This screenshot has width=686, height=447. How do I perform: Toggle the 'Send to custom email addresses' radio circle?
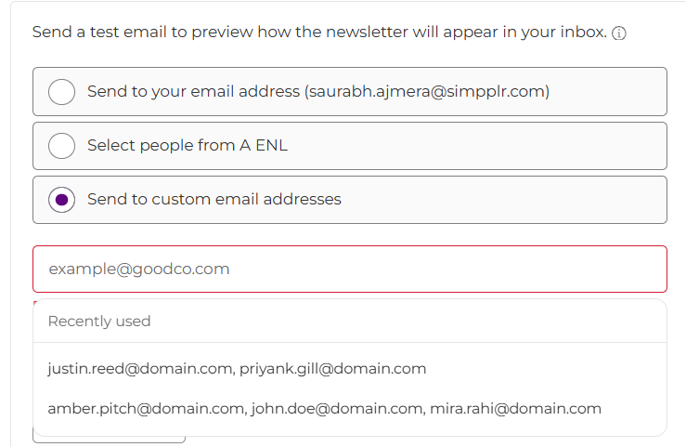click(x=61, y=199)
